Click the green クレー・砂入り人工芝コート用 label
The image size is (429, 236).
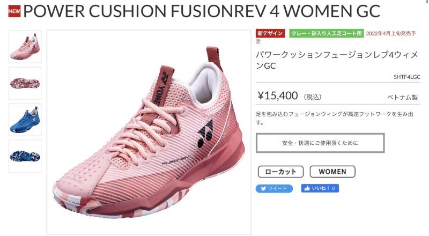327,33
